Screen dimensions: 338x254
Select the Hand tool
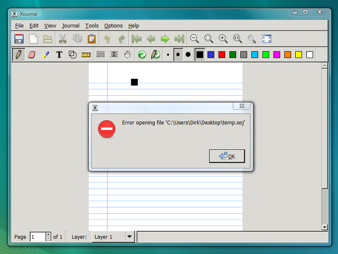pyautogui.click(x=127, y=55)
